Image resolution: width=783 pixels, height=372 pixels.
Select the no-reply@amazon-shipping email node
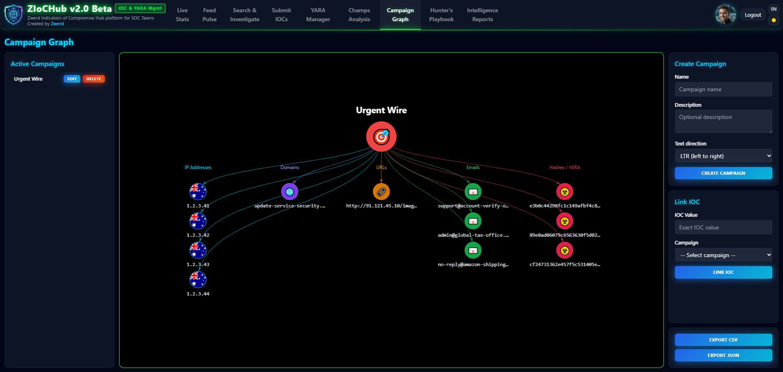473,250
